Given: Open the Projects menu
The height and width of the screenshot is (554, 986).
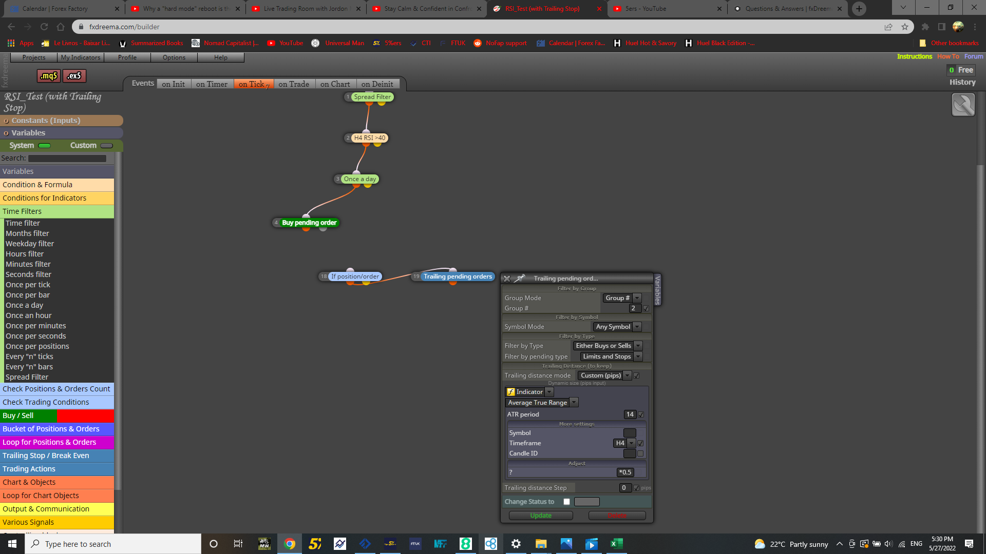Looking at the screenshot, I should pos(34,57).
